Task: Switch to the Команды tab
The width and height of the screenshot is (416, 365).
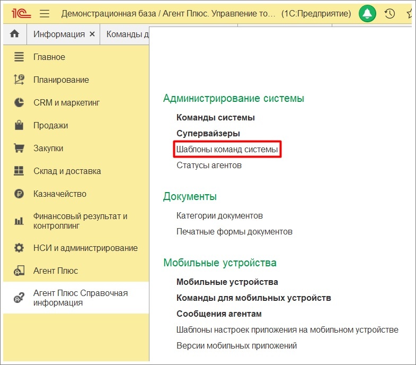Action: point(127,34)
